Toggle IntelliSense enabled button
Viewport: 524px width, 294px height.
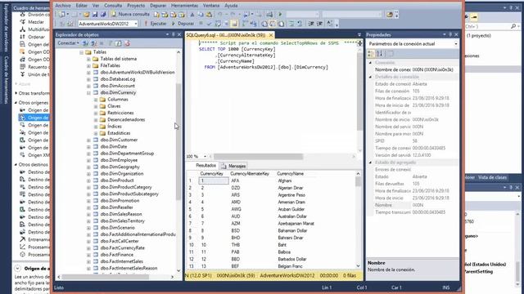234,24
